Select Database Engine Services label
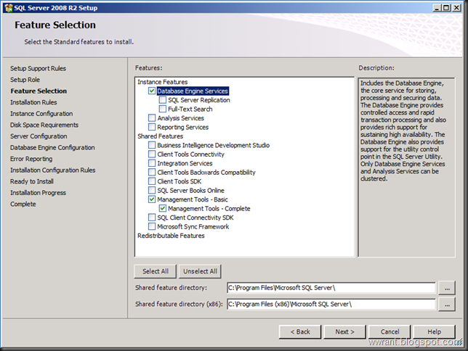Viewport: 468px width, 351px height. pos(193,91)
